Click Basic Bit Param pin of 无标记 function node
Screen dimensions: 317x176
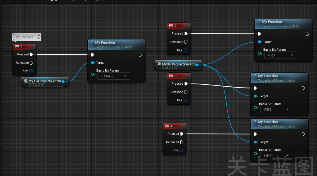pyautogui.click(x=93, y=74)
